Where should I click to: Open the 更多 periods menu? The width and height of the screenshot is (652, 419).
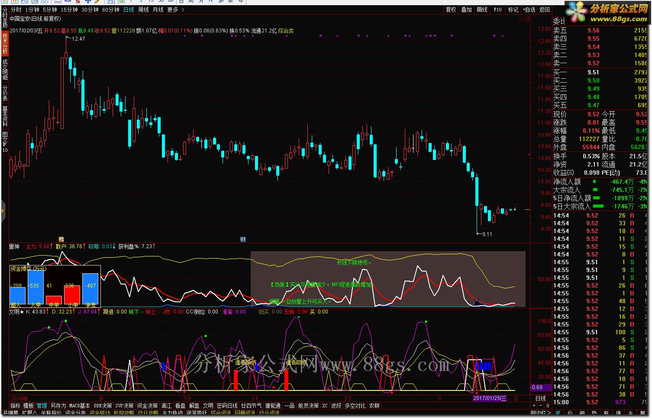[173, 10]
